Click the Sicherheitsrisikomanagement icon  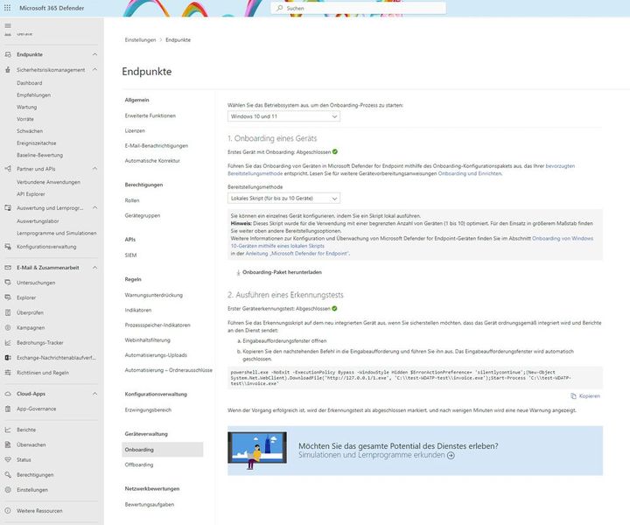tap(8, 69)
